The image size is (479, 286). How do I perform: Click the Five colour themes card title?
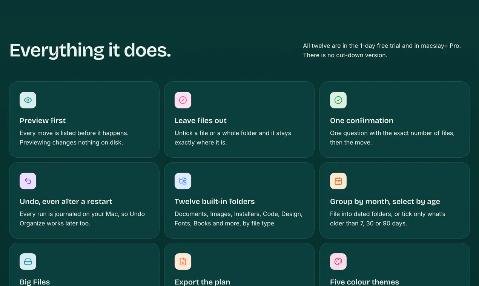coord(364,282)
